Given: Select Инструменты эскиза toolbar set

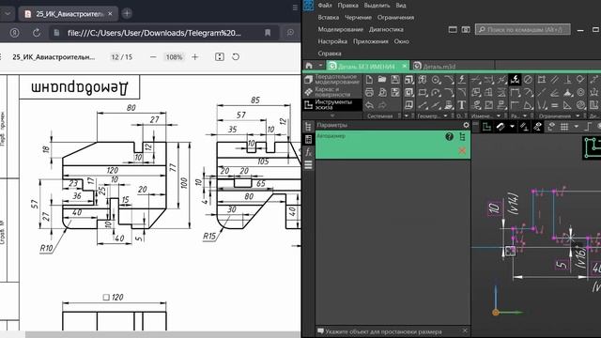Looking at the screenshot, I should click(x=332, y=104).
